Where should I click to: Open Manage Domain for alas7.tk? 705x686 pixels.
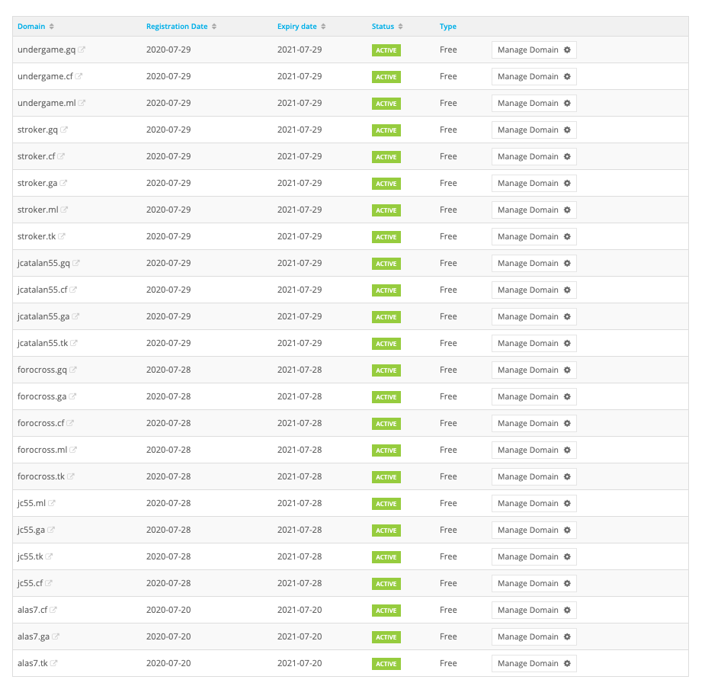point(534,663)
